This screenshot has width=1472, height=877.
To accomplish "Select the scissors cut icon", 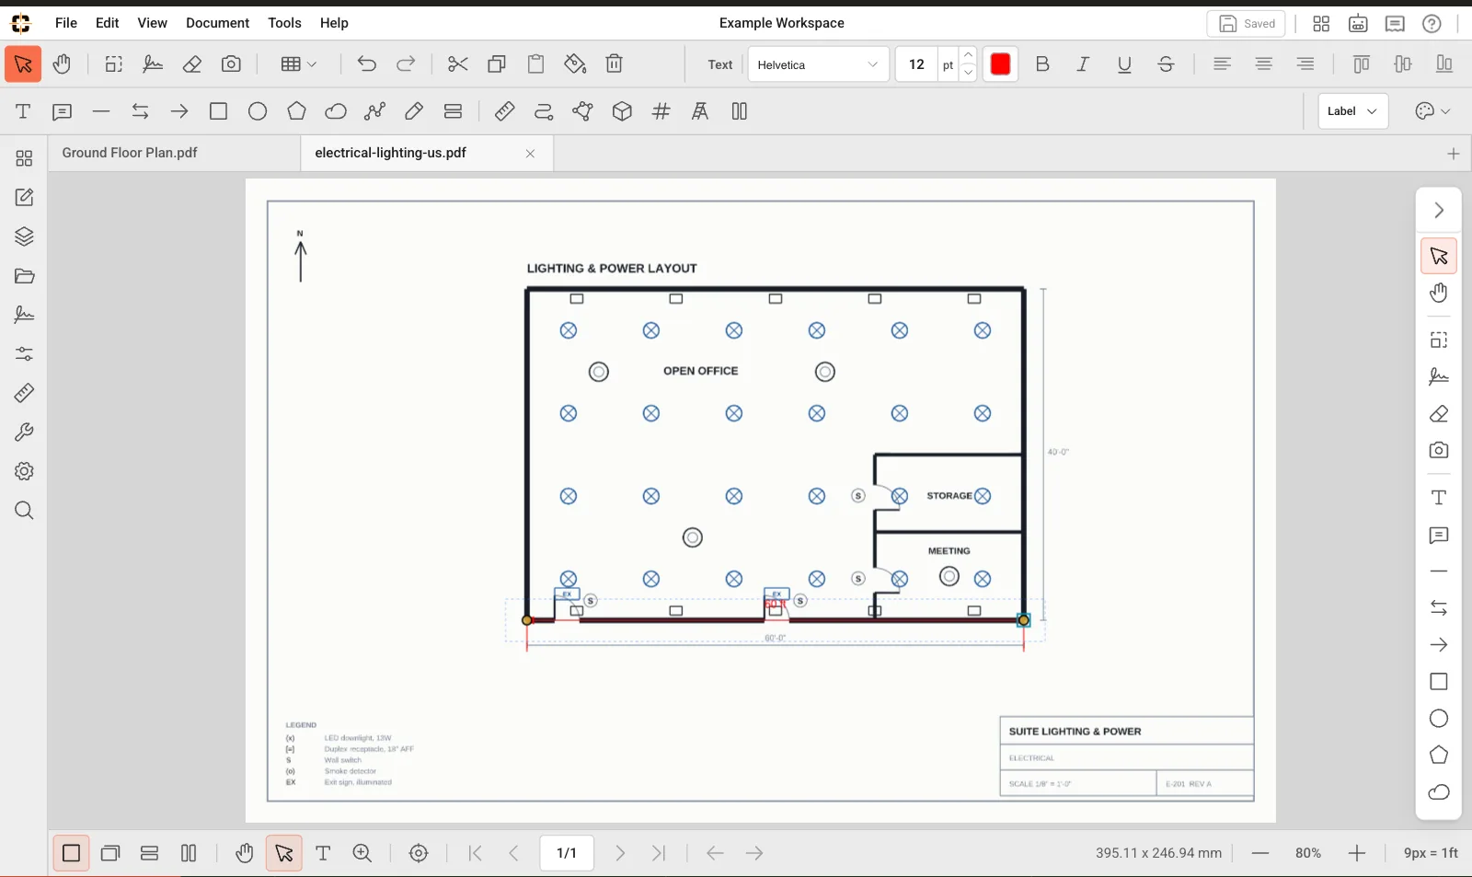I will (457, 64).
